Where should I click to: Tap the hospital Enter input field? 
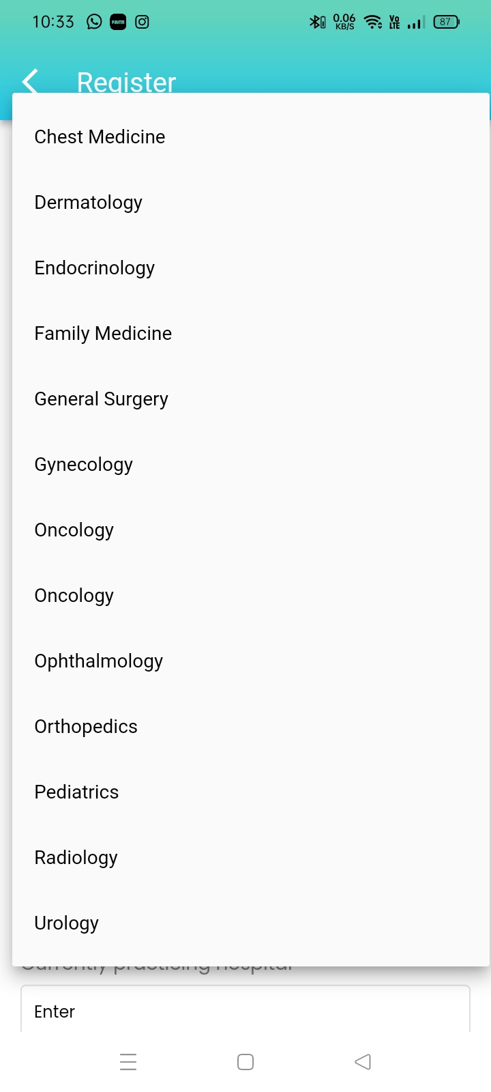(x=245, y=1011)
